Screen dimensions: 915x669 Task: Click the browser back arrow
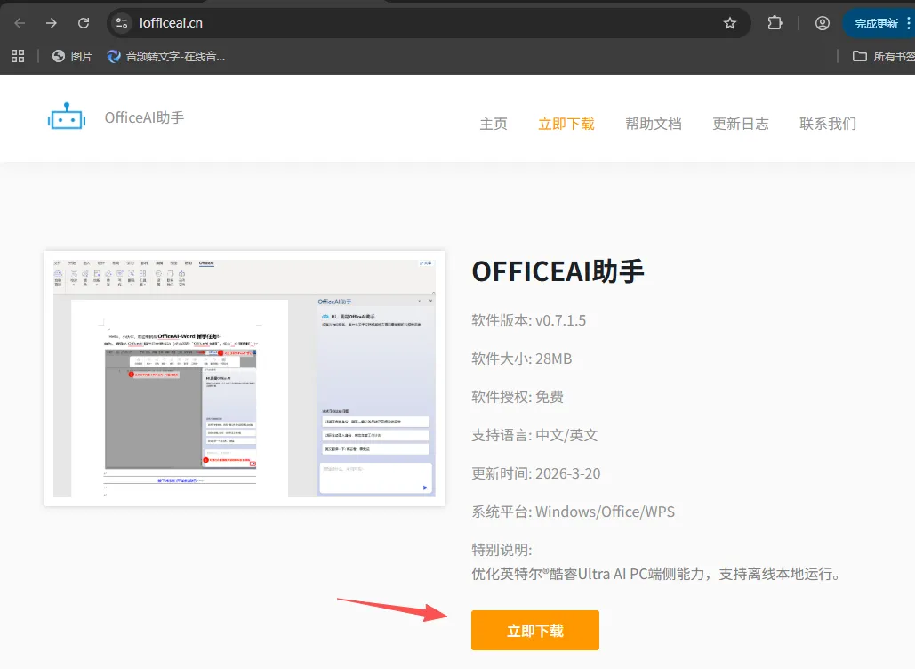pyautogui.click(x=20, y=23)
